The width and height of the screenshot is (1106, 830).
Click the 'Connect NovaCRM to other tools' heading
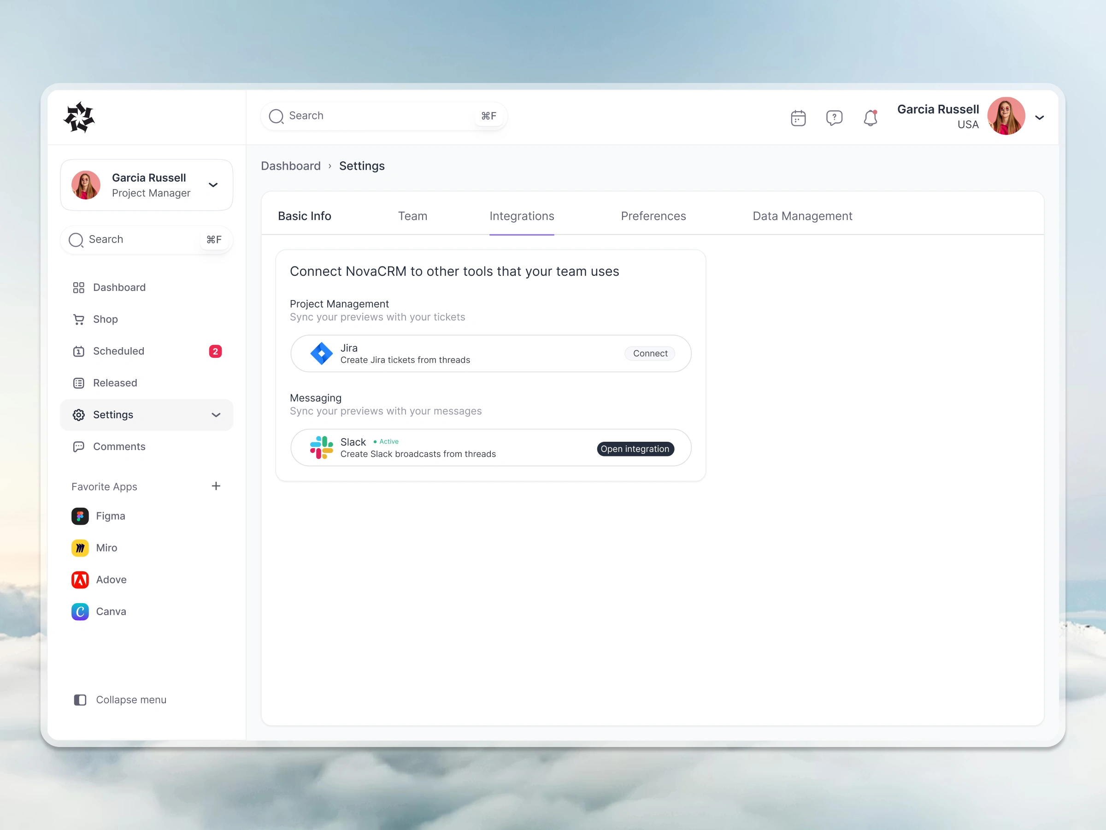click(x=454, y=272)
